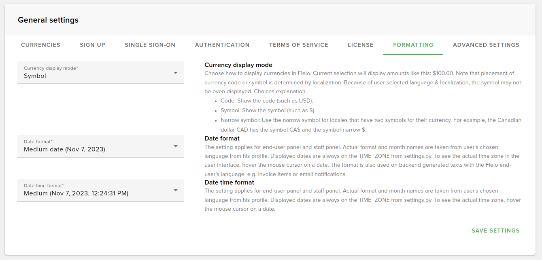Switch to the Sign Up tab

pos(92,45)
